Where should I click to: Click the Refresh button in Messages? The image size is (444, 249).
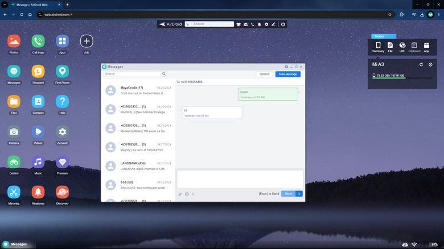pyautogui.click(x=265, y=74)
